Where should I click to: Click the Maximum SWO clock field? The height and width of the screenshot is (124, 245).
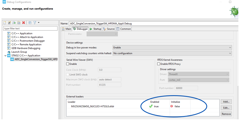109,80
